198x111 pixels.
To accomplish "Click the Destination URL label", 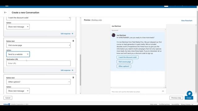I will tap(12, 59).
